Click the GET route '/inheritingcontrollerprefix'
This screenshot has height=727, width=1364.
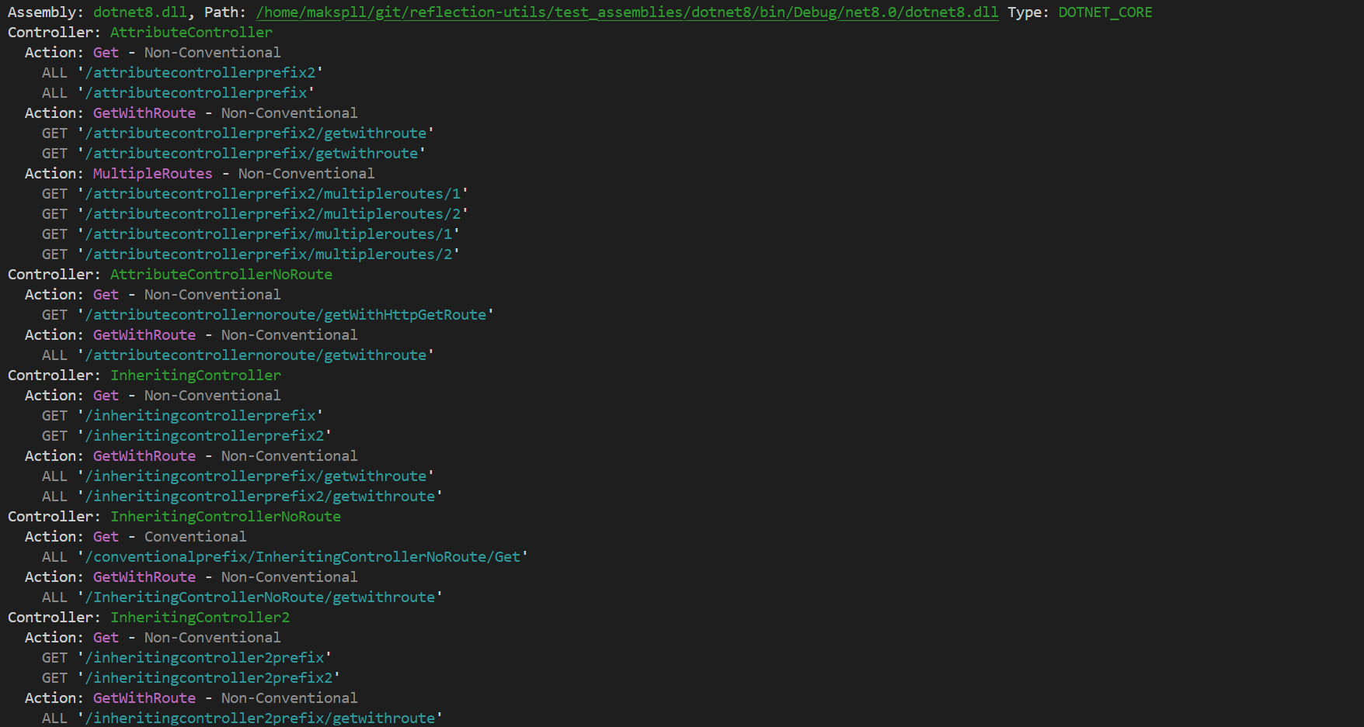200,416
